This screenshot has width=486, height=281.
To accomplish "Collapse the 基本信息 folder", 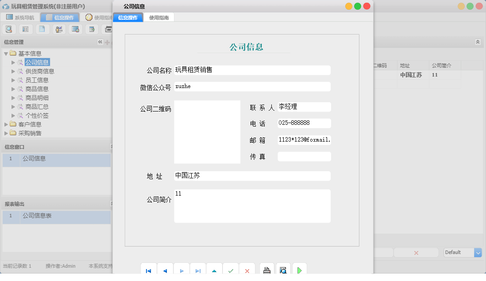I will click(6, 53).
